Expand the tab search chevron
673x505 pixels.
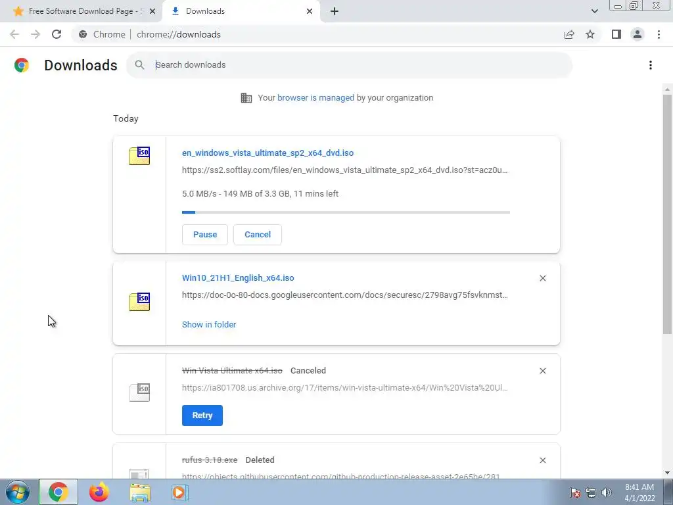(x=594, y=11)
